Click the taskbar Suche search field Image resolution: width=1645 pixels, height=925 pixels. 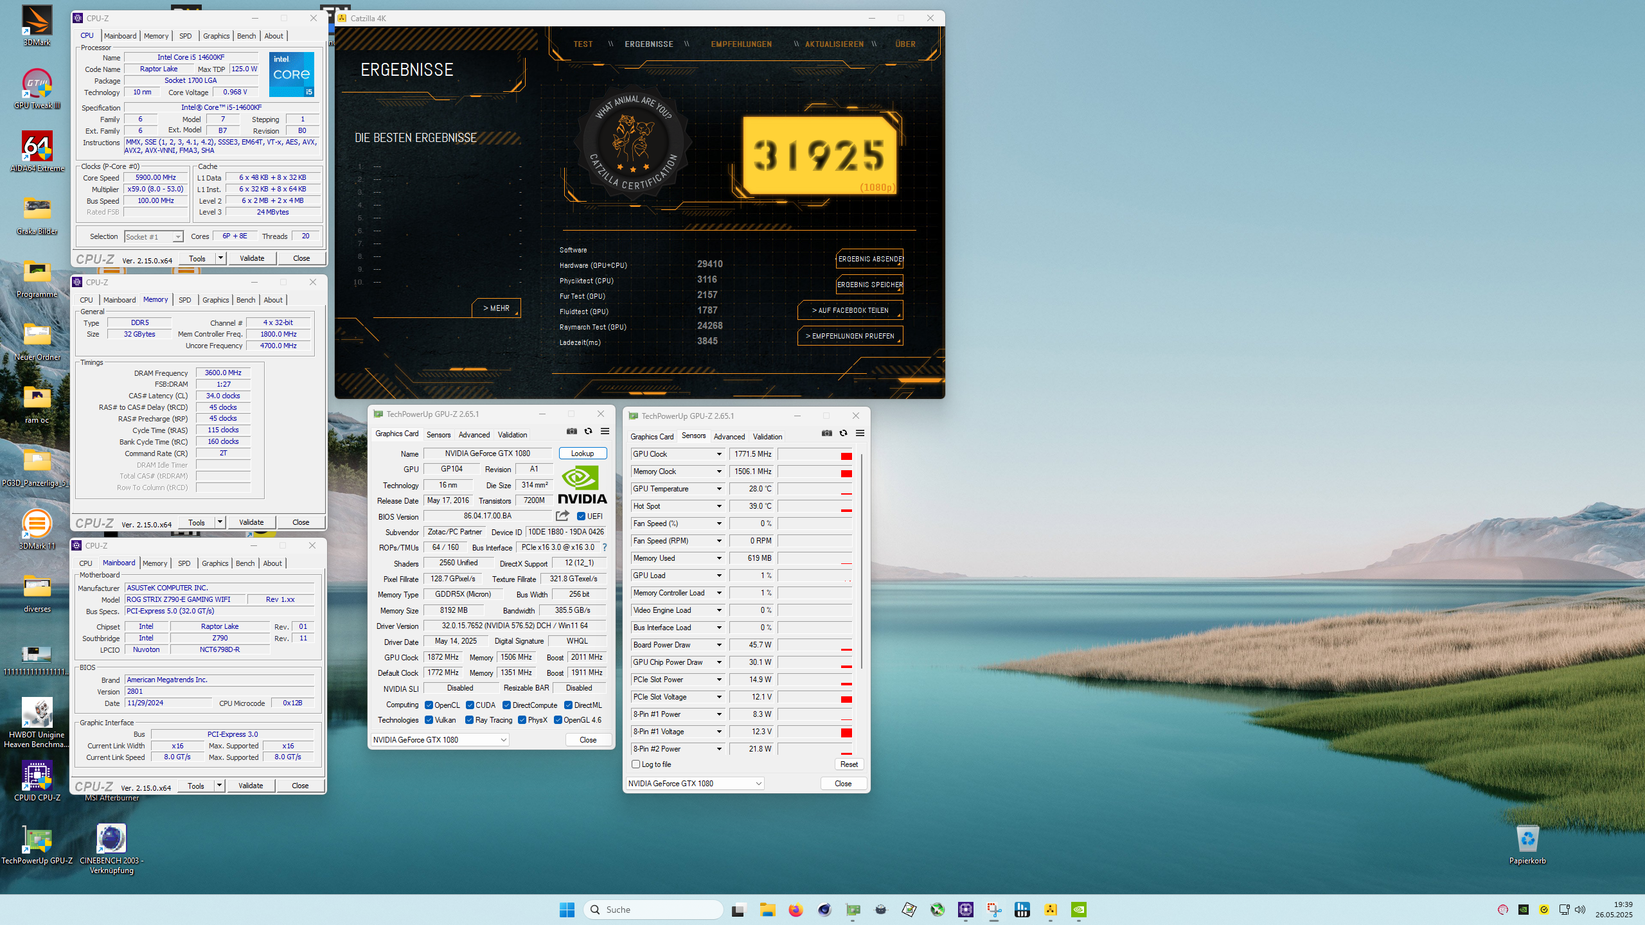pyautogui.click(x=653, y=910)
